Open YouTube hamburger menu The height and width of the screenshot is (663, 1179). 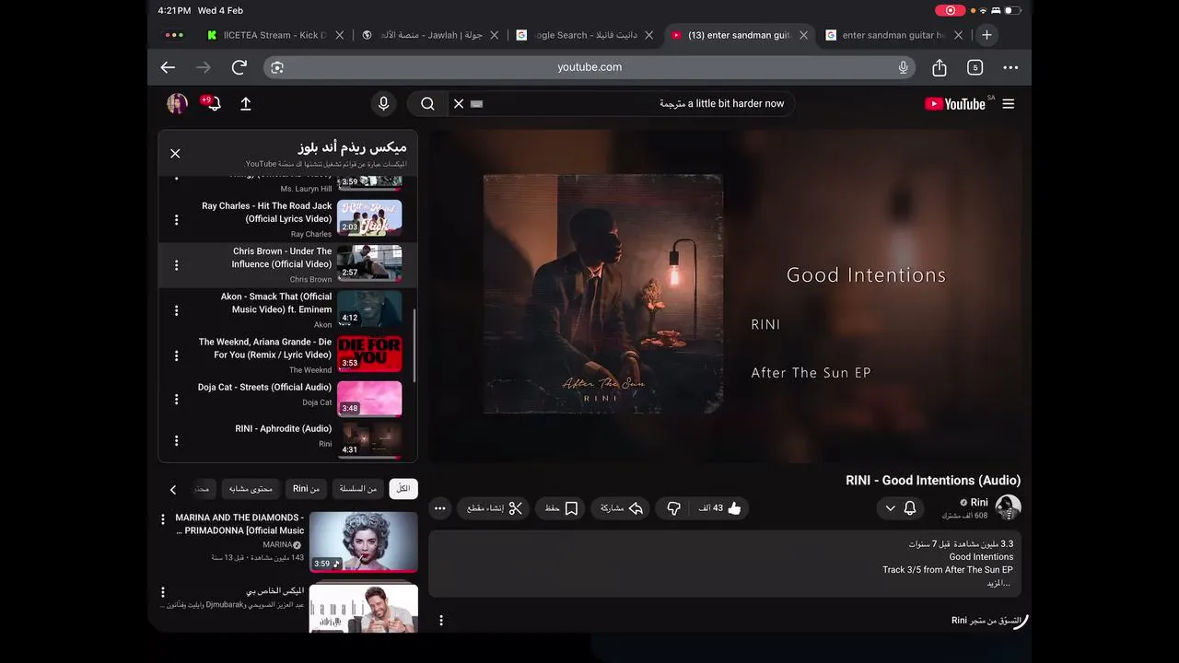coord(1009,104)
